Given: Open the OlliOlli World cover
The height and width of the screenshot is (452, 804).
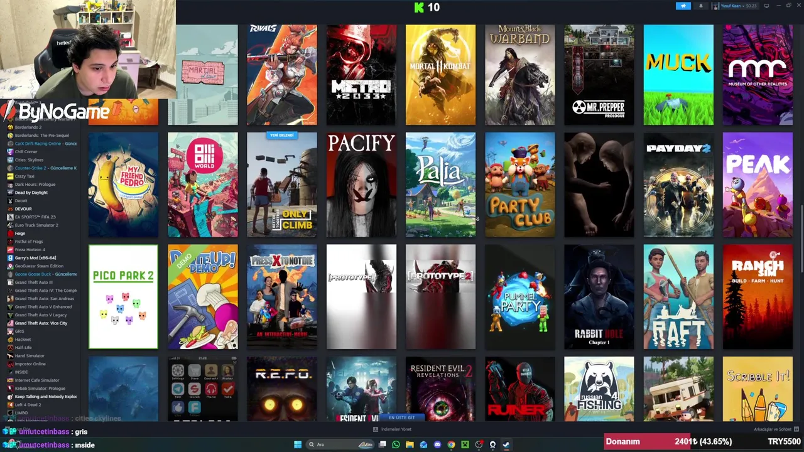Looking at the screenshot, I should [202, 185].
